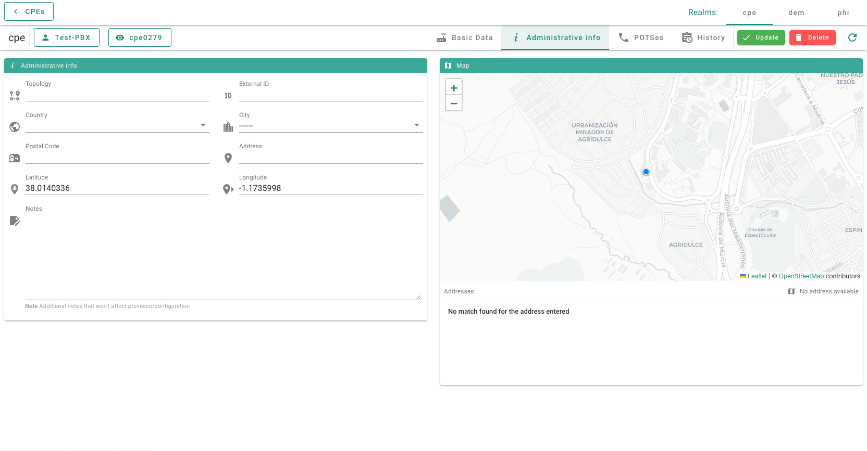Click the city buildings icon beside City
The width and height of the screenshot is (867, 451).
coord(228,127)
